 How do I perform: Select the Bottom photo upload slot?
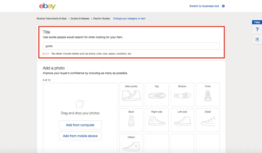(182, 94)
